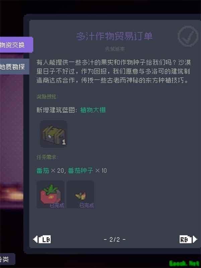Click the left-pointing triangle beside LB

point(36,239)
